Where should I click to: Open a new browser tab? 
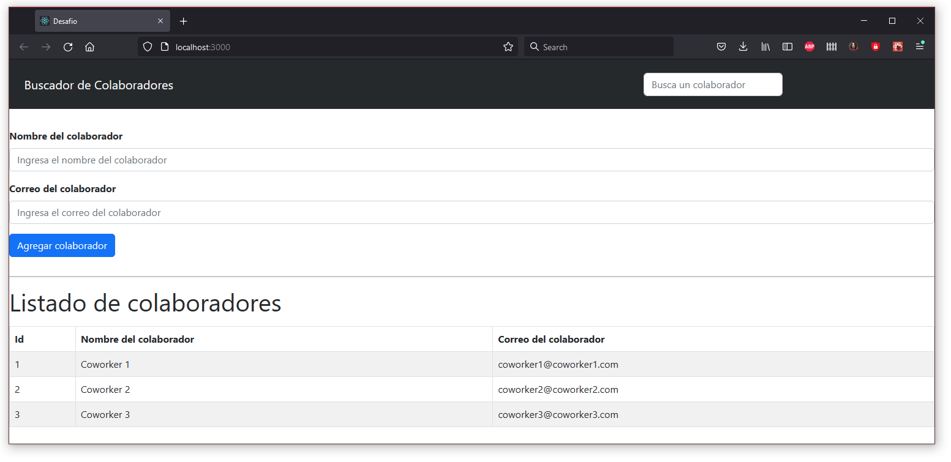coord(183,20)
